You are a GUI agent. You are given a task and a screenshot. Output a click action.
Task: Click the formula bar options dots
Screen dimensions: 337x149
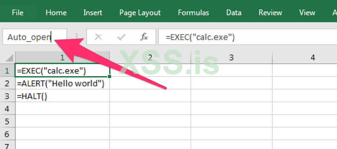point(77,37)
